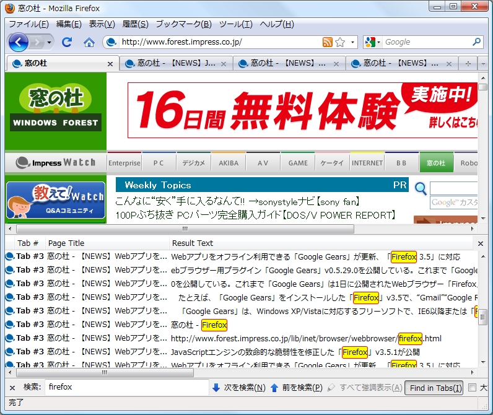Open the DOS/V POWER REPORT topic link

255,215
